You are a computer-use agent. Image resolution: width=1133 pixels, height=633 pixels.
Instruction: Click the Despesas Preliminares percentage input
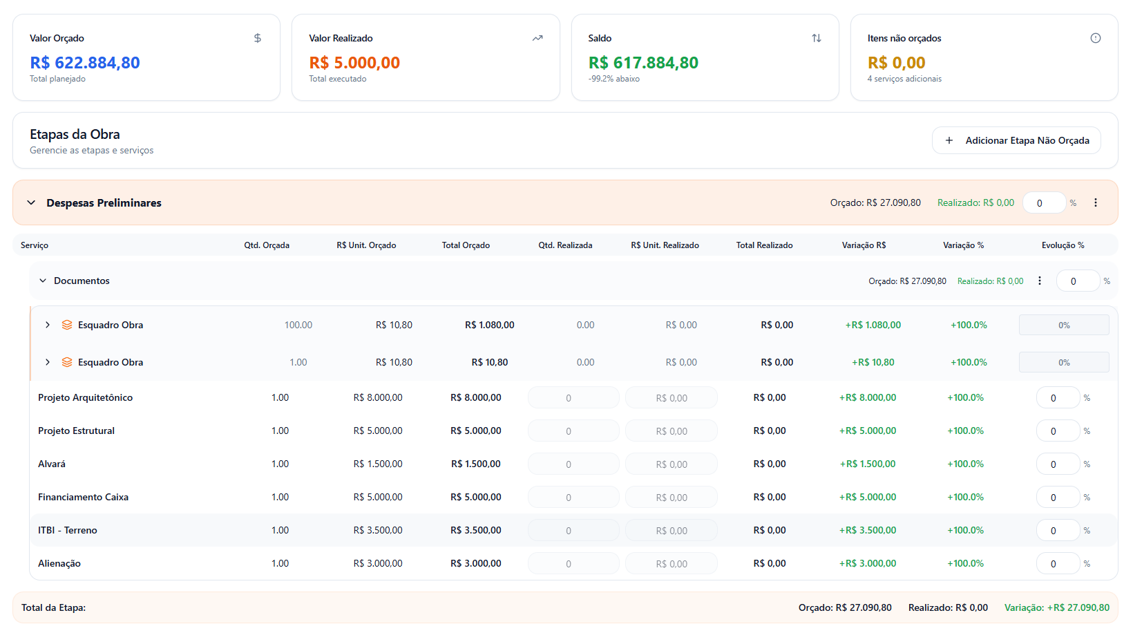1043,202
